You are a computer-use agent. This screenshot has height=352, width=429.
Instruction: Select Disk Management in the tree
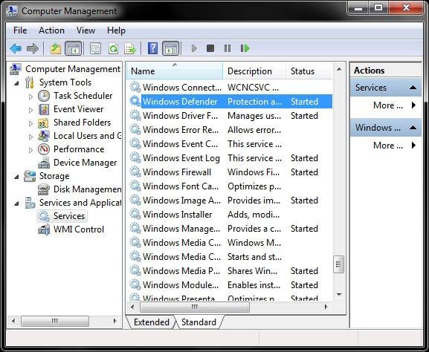(87, 189)
